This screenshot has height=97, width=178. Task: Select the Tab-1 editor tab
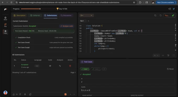82,21
